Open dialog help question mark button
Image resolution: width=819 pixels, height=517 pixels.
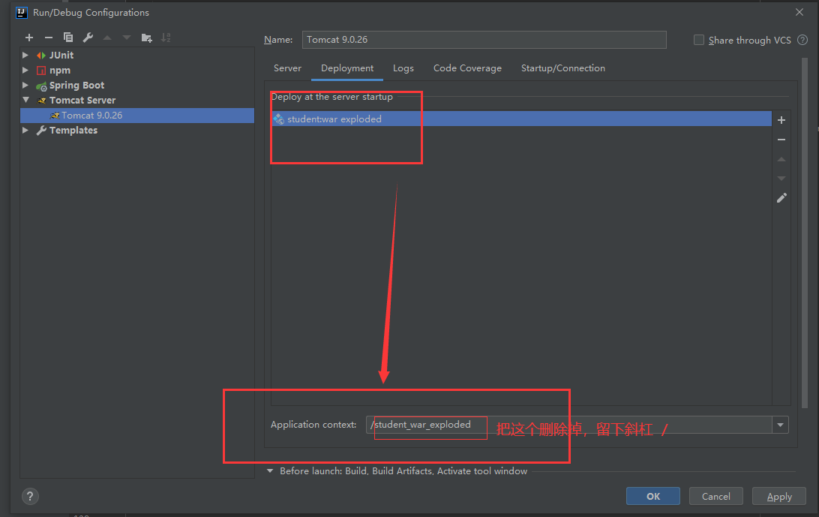(30, 496)
